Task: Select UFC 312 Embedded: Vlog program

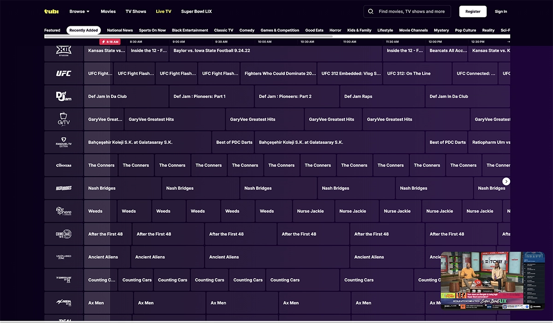Action: click(350, 73)
